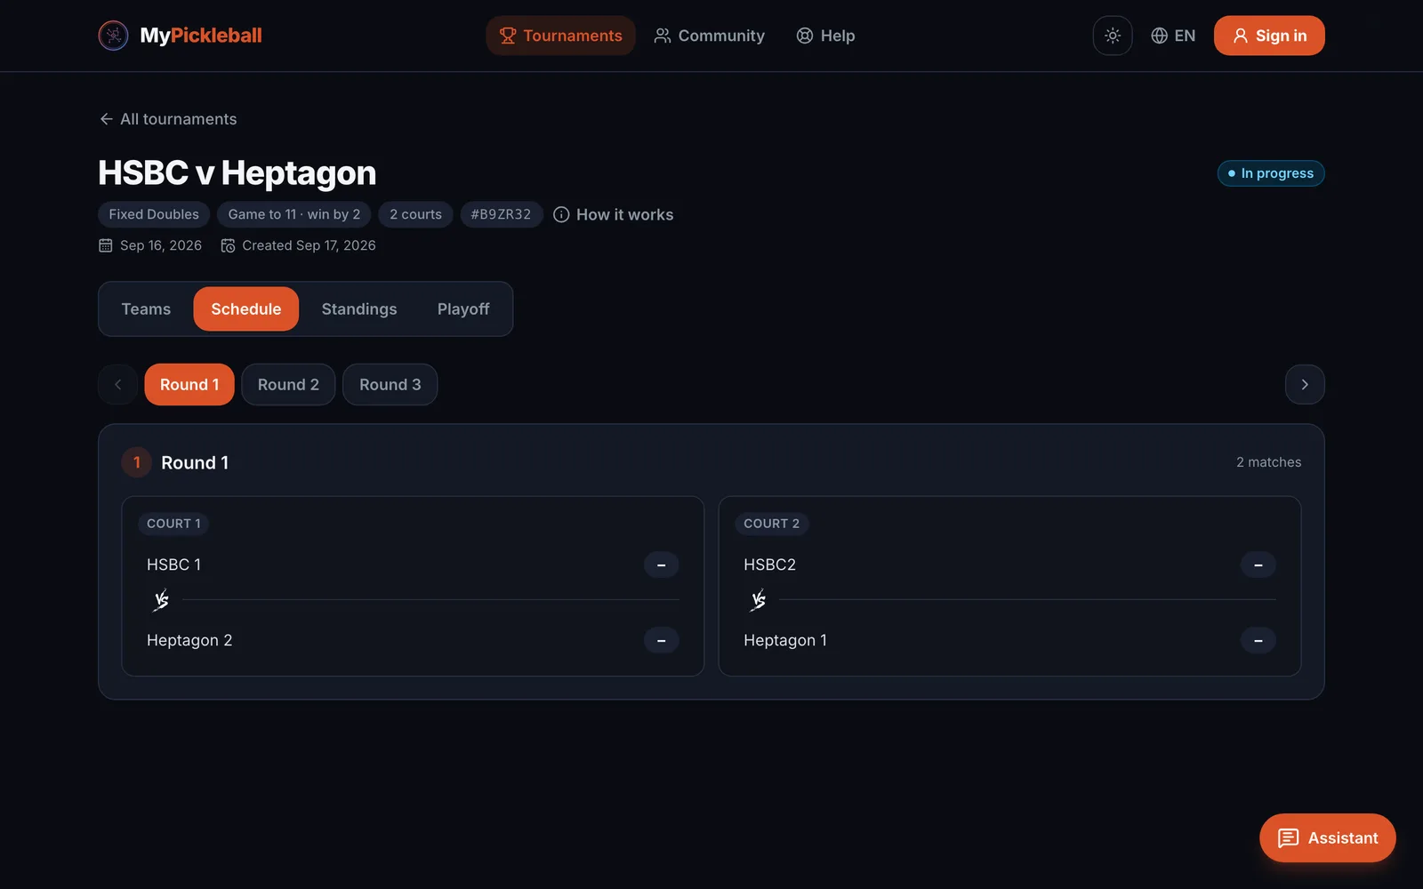Click the Game to 11 · win by 2 badge
This screenshot has width=1423, height=889.
click(x=294, y=214)
